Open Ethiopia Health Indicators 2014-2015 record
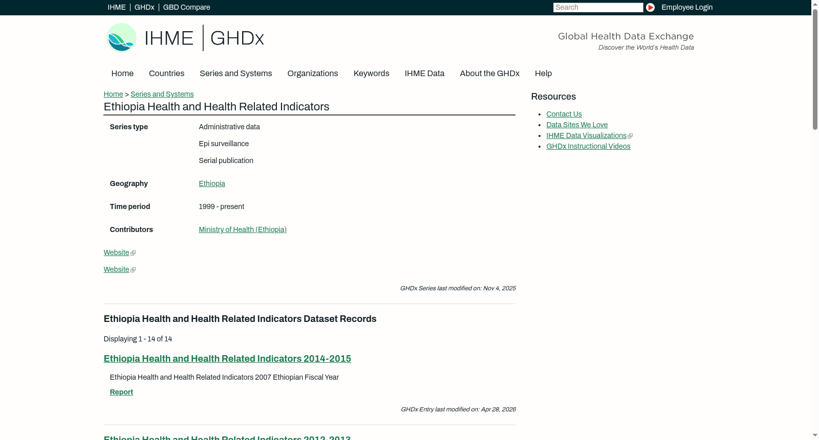Image resolution: width=819 pixels, height=440 pixels. tap(227, 359)
